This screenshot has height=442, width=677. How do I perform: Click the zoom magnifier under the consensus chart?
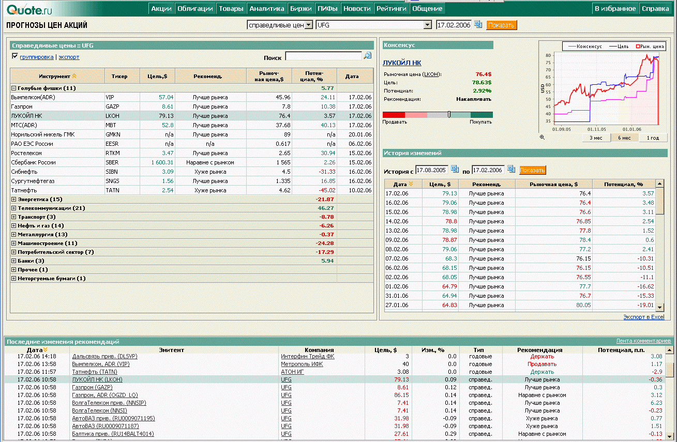point(543,137)
